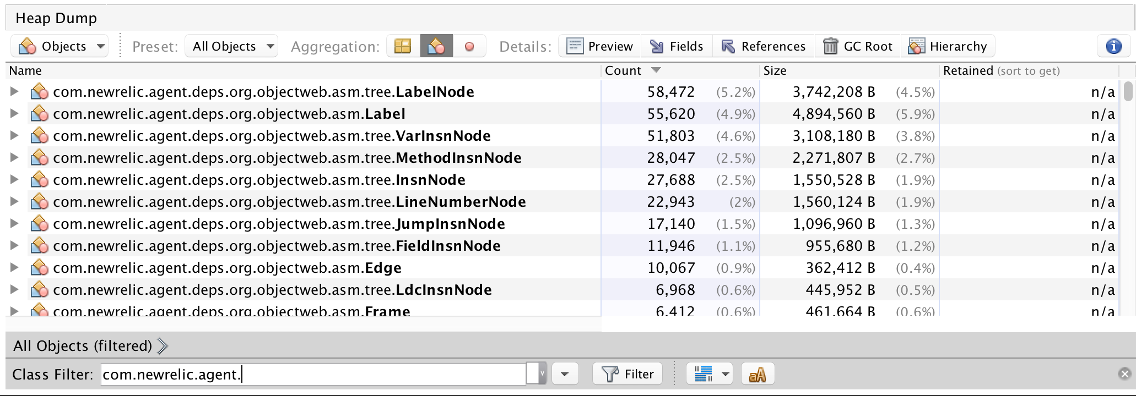Viewport: 1136px width, 396px height.
Task: Toggle the Hierarchy details button
Action: point(948,46)
